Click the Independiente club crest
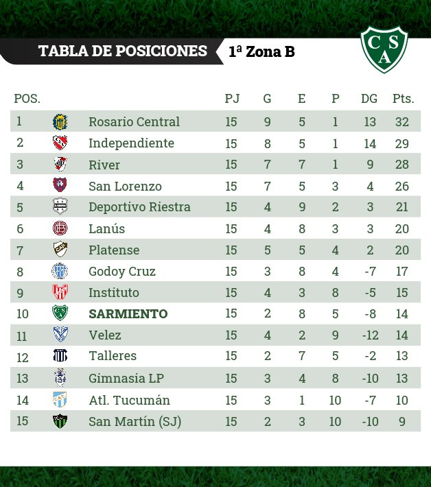 point(60,143)
